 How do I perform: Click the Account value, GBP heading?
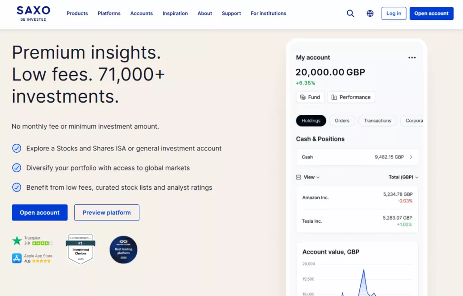click(331, 252)
